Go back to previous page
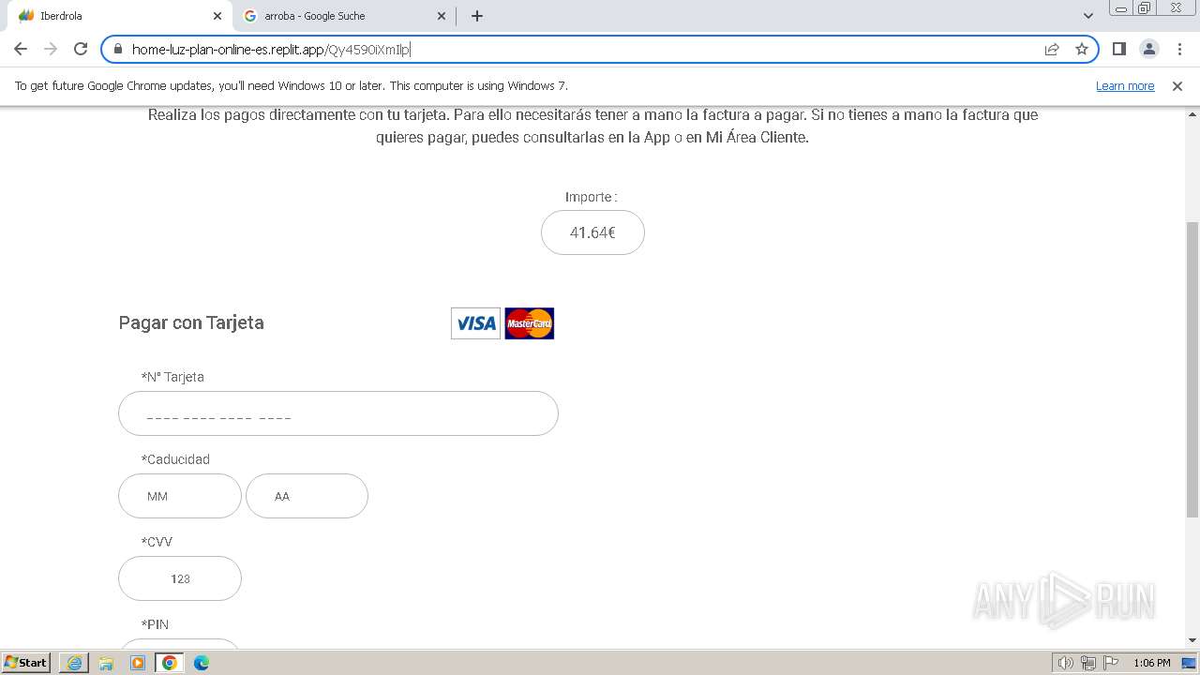 pyautogui.click(x=21, y=49)
